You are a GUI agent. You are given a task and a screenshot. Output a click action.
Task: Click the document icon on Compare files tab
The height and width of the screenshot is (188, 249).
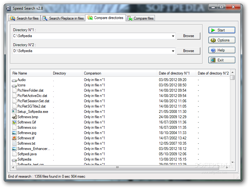pyautogui.click(x=130, y=18)
